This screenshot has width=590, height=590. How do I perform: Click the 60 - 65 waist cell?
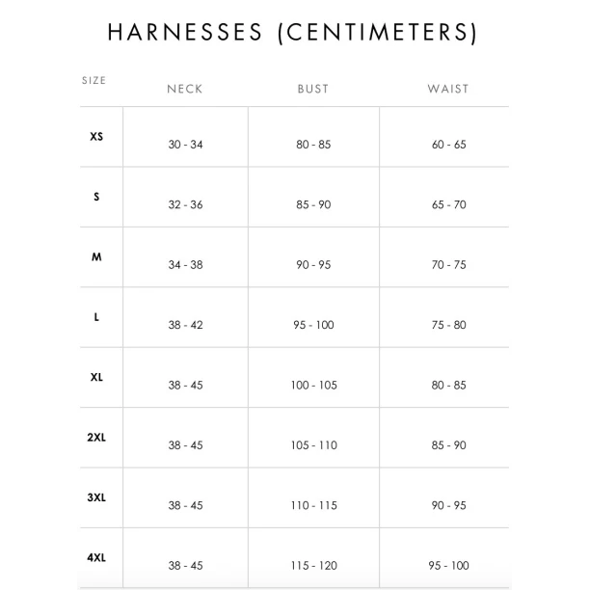coord(448,145)
